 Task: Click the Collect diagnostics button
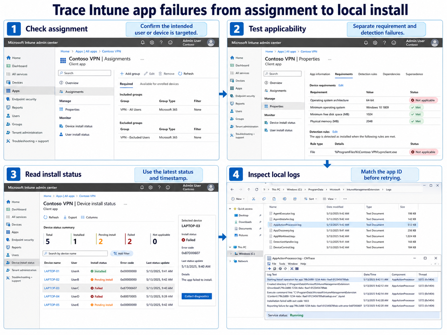[x=197, y=296]
